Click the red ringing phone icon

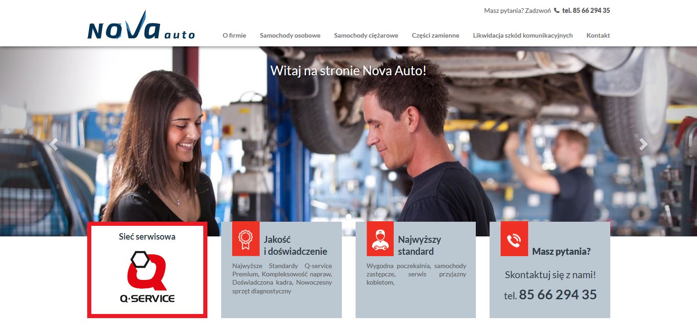514,239
